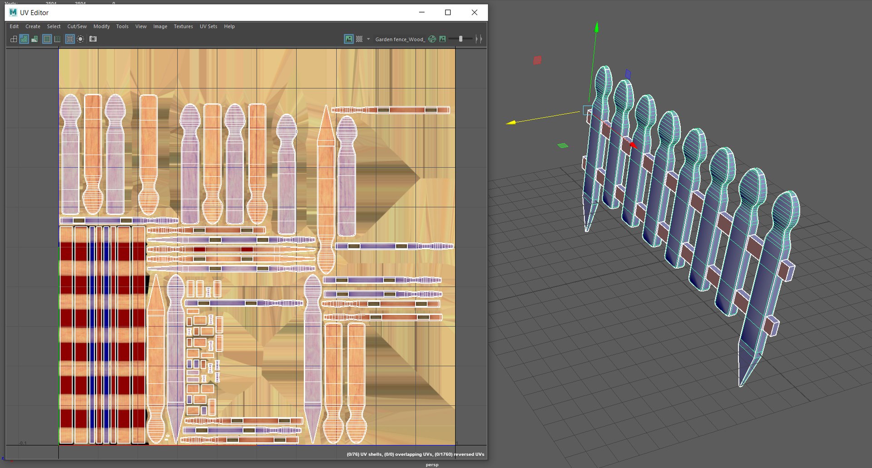
Task: Toggle texture borders display icon
Action: tap(47, 39)
